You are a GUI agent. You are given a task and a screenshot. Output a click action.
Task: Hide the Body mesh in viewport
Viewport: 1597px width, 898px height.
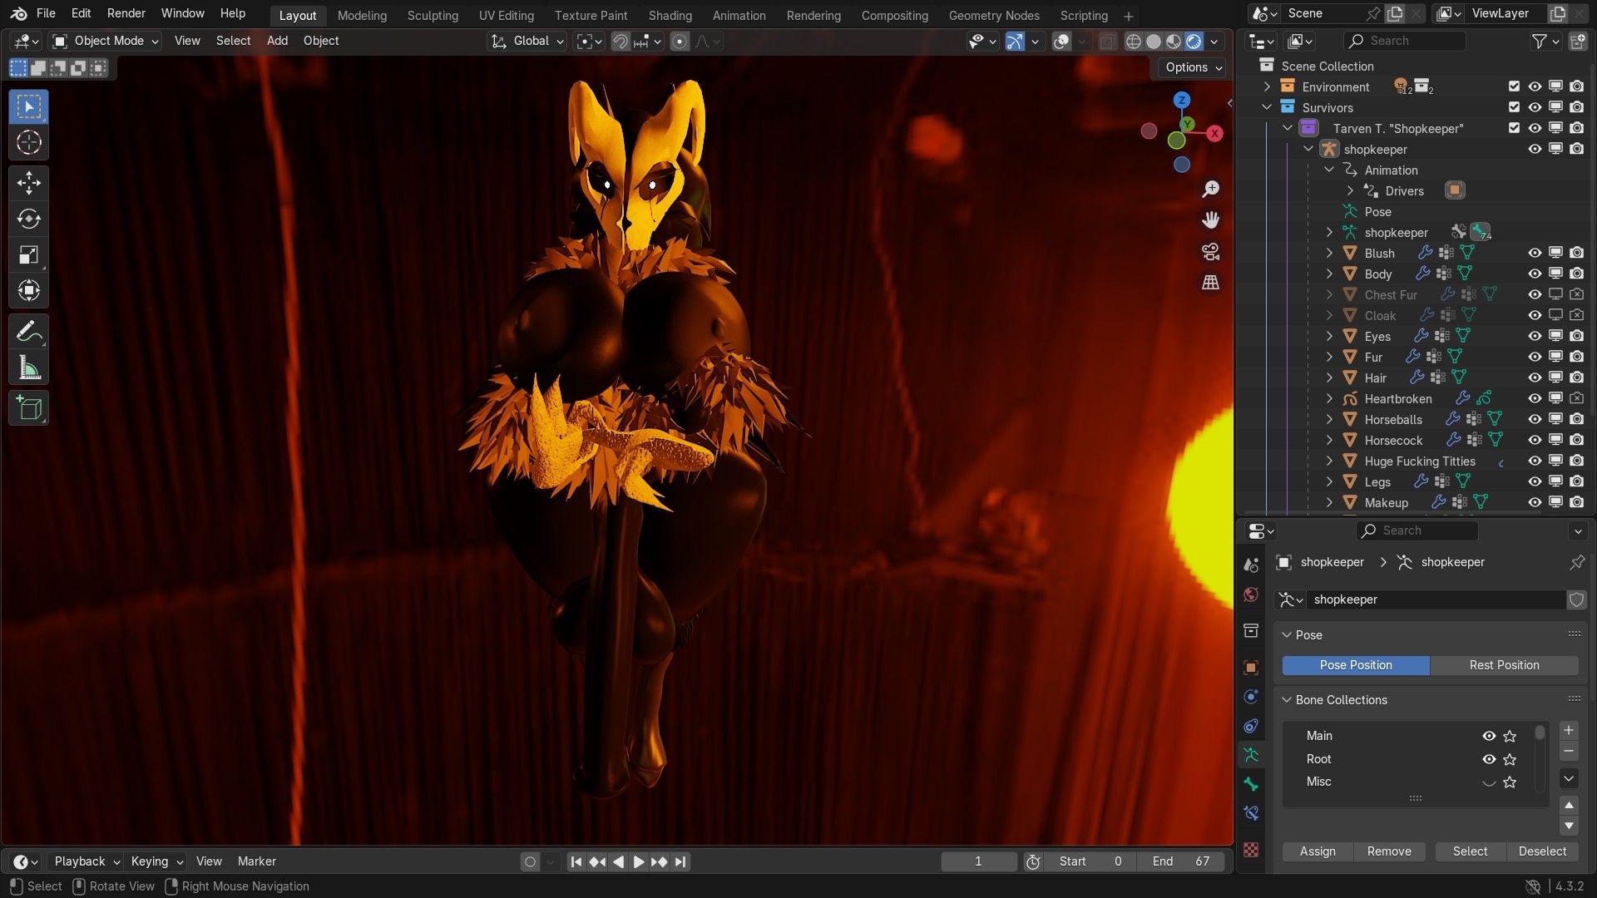click(x=1535, y=274)
